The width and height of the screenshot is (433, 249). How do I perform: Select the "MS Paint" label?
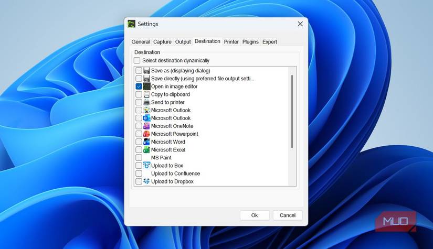pos(161,158)
